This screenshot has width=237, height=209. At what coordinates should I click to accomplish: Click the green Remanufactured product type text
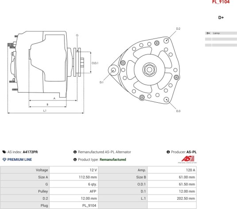tap(113, 159)
